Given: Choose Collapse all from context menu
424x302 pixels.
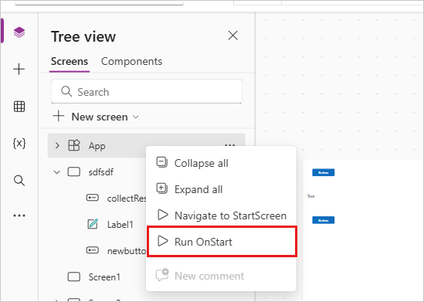Looking at the screenshot, I should (221, 163).
